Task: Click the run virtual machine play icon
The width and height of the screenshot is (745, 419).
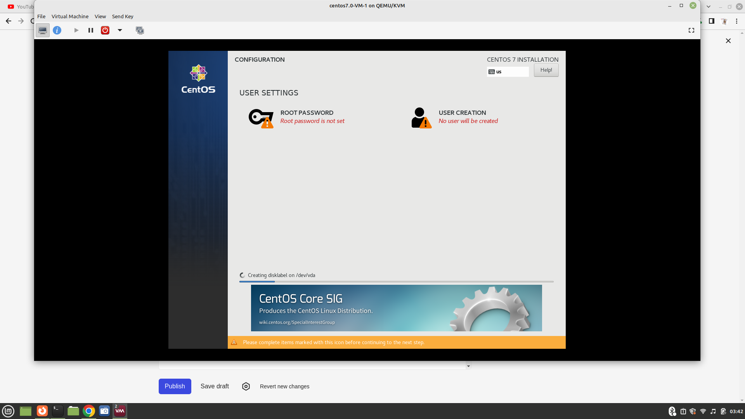Action: 76,30
